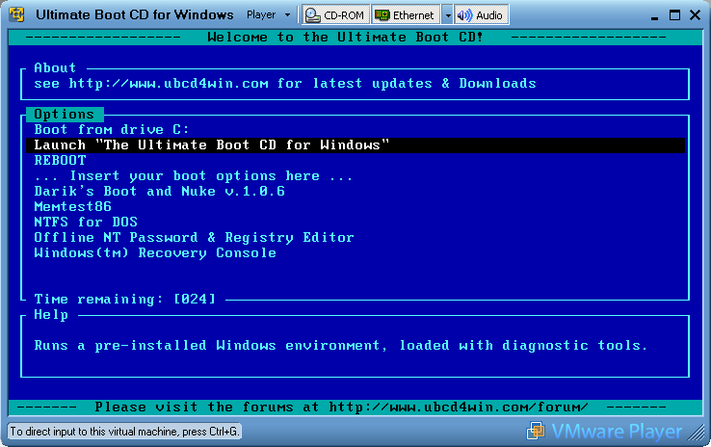The image size is (711, 447).
Task: Click the Ctrl+G input hint message
Action: tap(124, 432)
